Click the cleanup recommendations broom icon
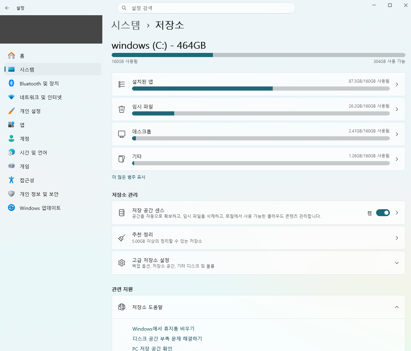Viewport: 411px width, 351px height. pos(122,238)
